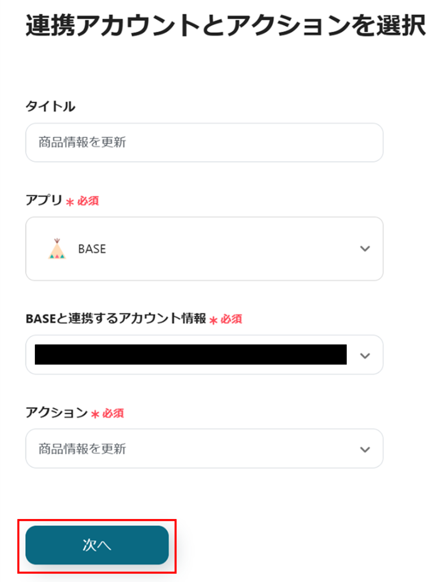Screen dimensions: 435x582
Task: Focus the タイトル input field
Action: click(204, 142)
